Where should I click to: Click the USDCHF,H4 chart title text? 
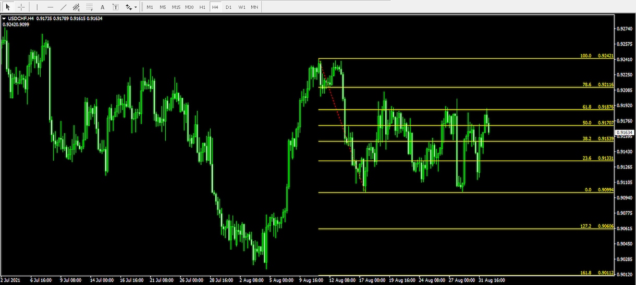click(21, 19)
